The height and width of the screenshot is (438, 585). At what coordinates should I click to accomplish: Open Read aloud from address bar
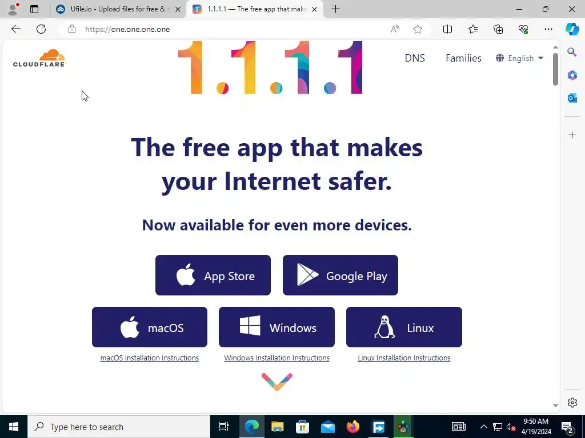(395, 29)
